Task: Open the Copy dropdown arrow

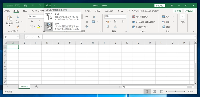Action: pos(22,22)
